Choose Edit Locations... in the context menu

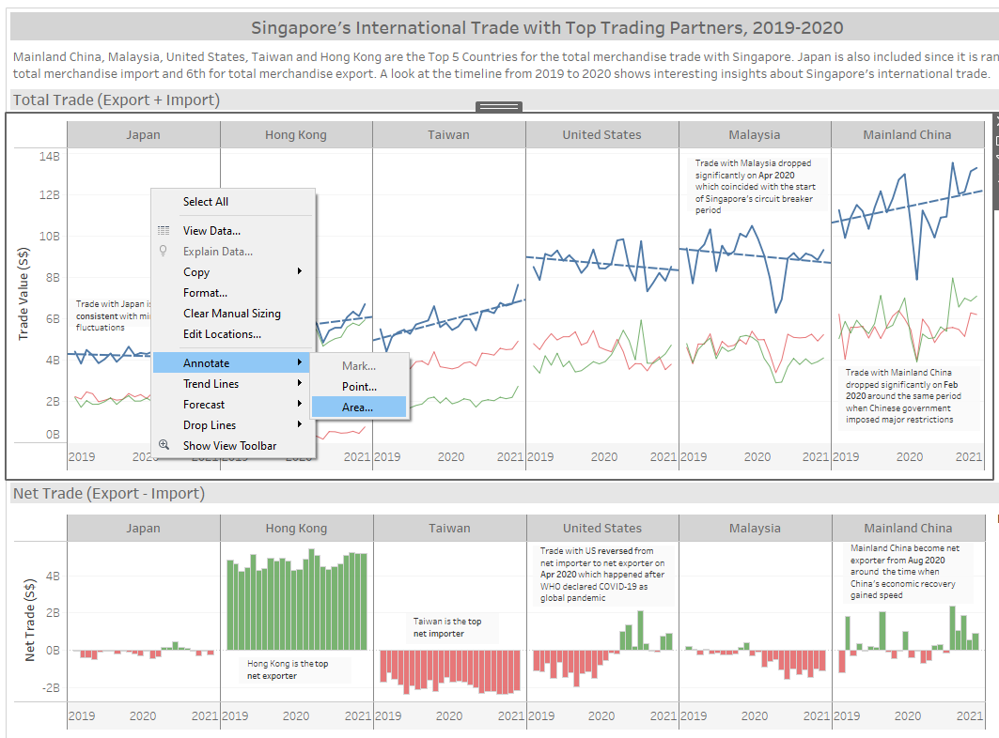point(222,334)
